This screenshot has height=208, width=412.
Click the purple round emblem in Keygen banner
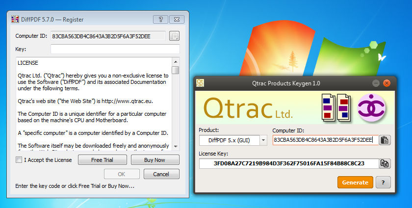point(371,108)
